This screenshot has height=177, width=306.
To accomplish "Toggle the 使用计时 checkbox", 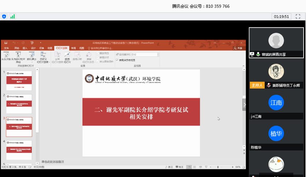I will tap(98, 57).
